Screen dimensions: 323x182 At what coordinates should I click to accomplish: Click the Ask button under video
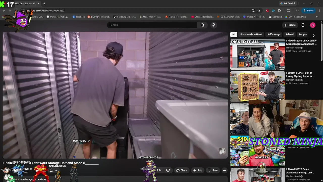[x=197, y=170]
